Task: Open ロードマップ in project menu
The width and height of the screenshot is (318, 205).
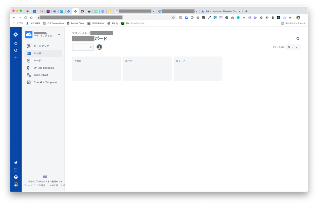Action: pos(43,46)
